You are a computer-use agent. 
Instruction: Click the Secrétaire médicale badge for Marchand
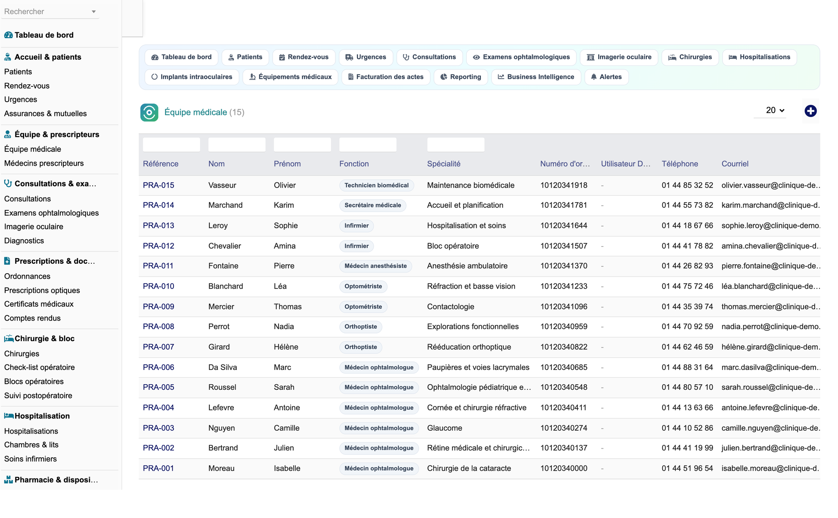372,205
